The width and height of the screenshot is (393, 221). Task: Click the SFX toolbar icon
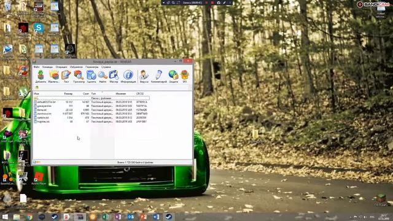(x=185, y=76)
